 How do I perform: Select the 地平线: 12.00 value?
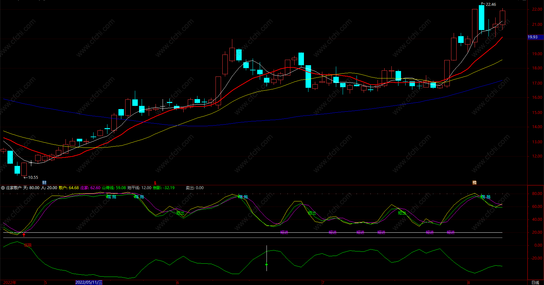[x=139, y=188]
